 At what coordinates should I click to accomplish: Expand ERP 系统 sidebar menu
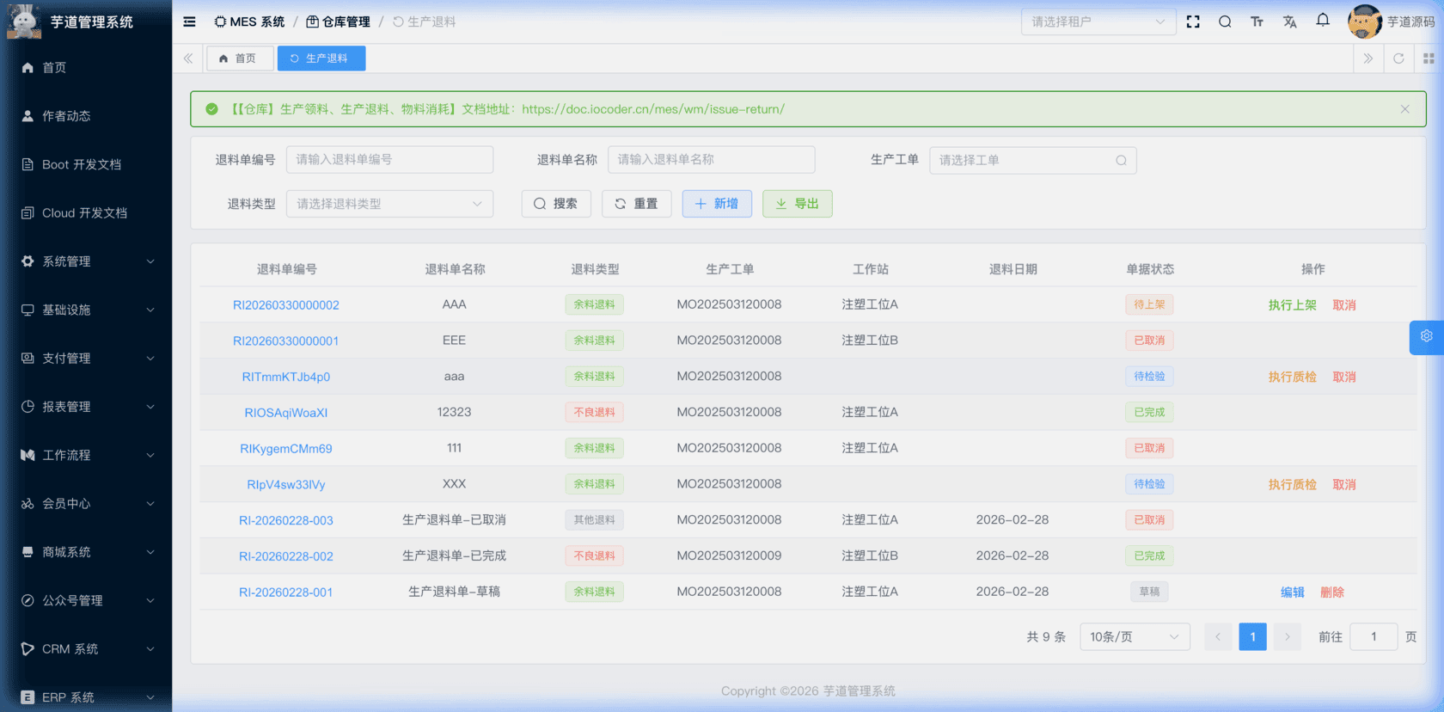(x=86, y=697)
